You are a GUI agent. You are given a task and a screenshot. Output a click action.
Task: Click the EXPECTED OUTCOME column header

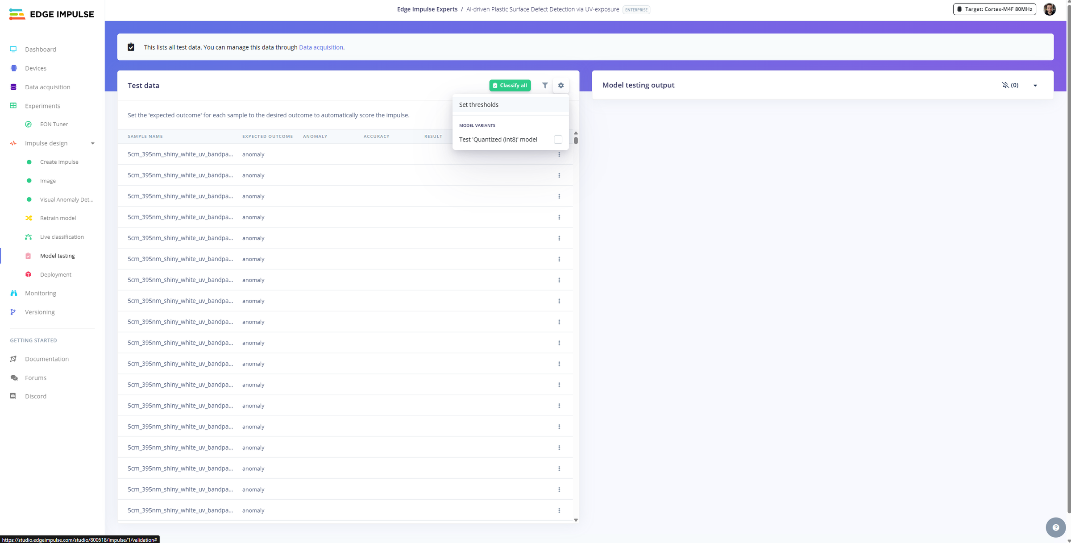(268, 137)
